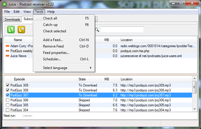Sort feeds by Location column header
This screenshot has height=129, width=201.
pos(158,40)
